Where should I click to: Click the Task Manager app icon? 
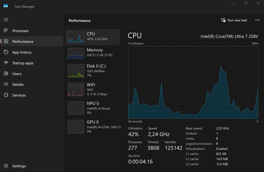(x=6, y=6)
